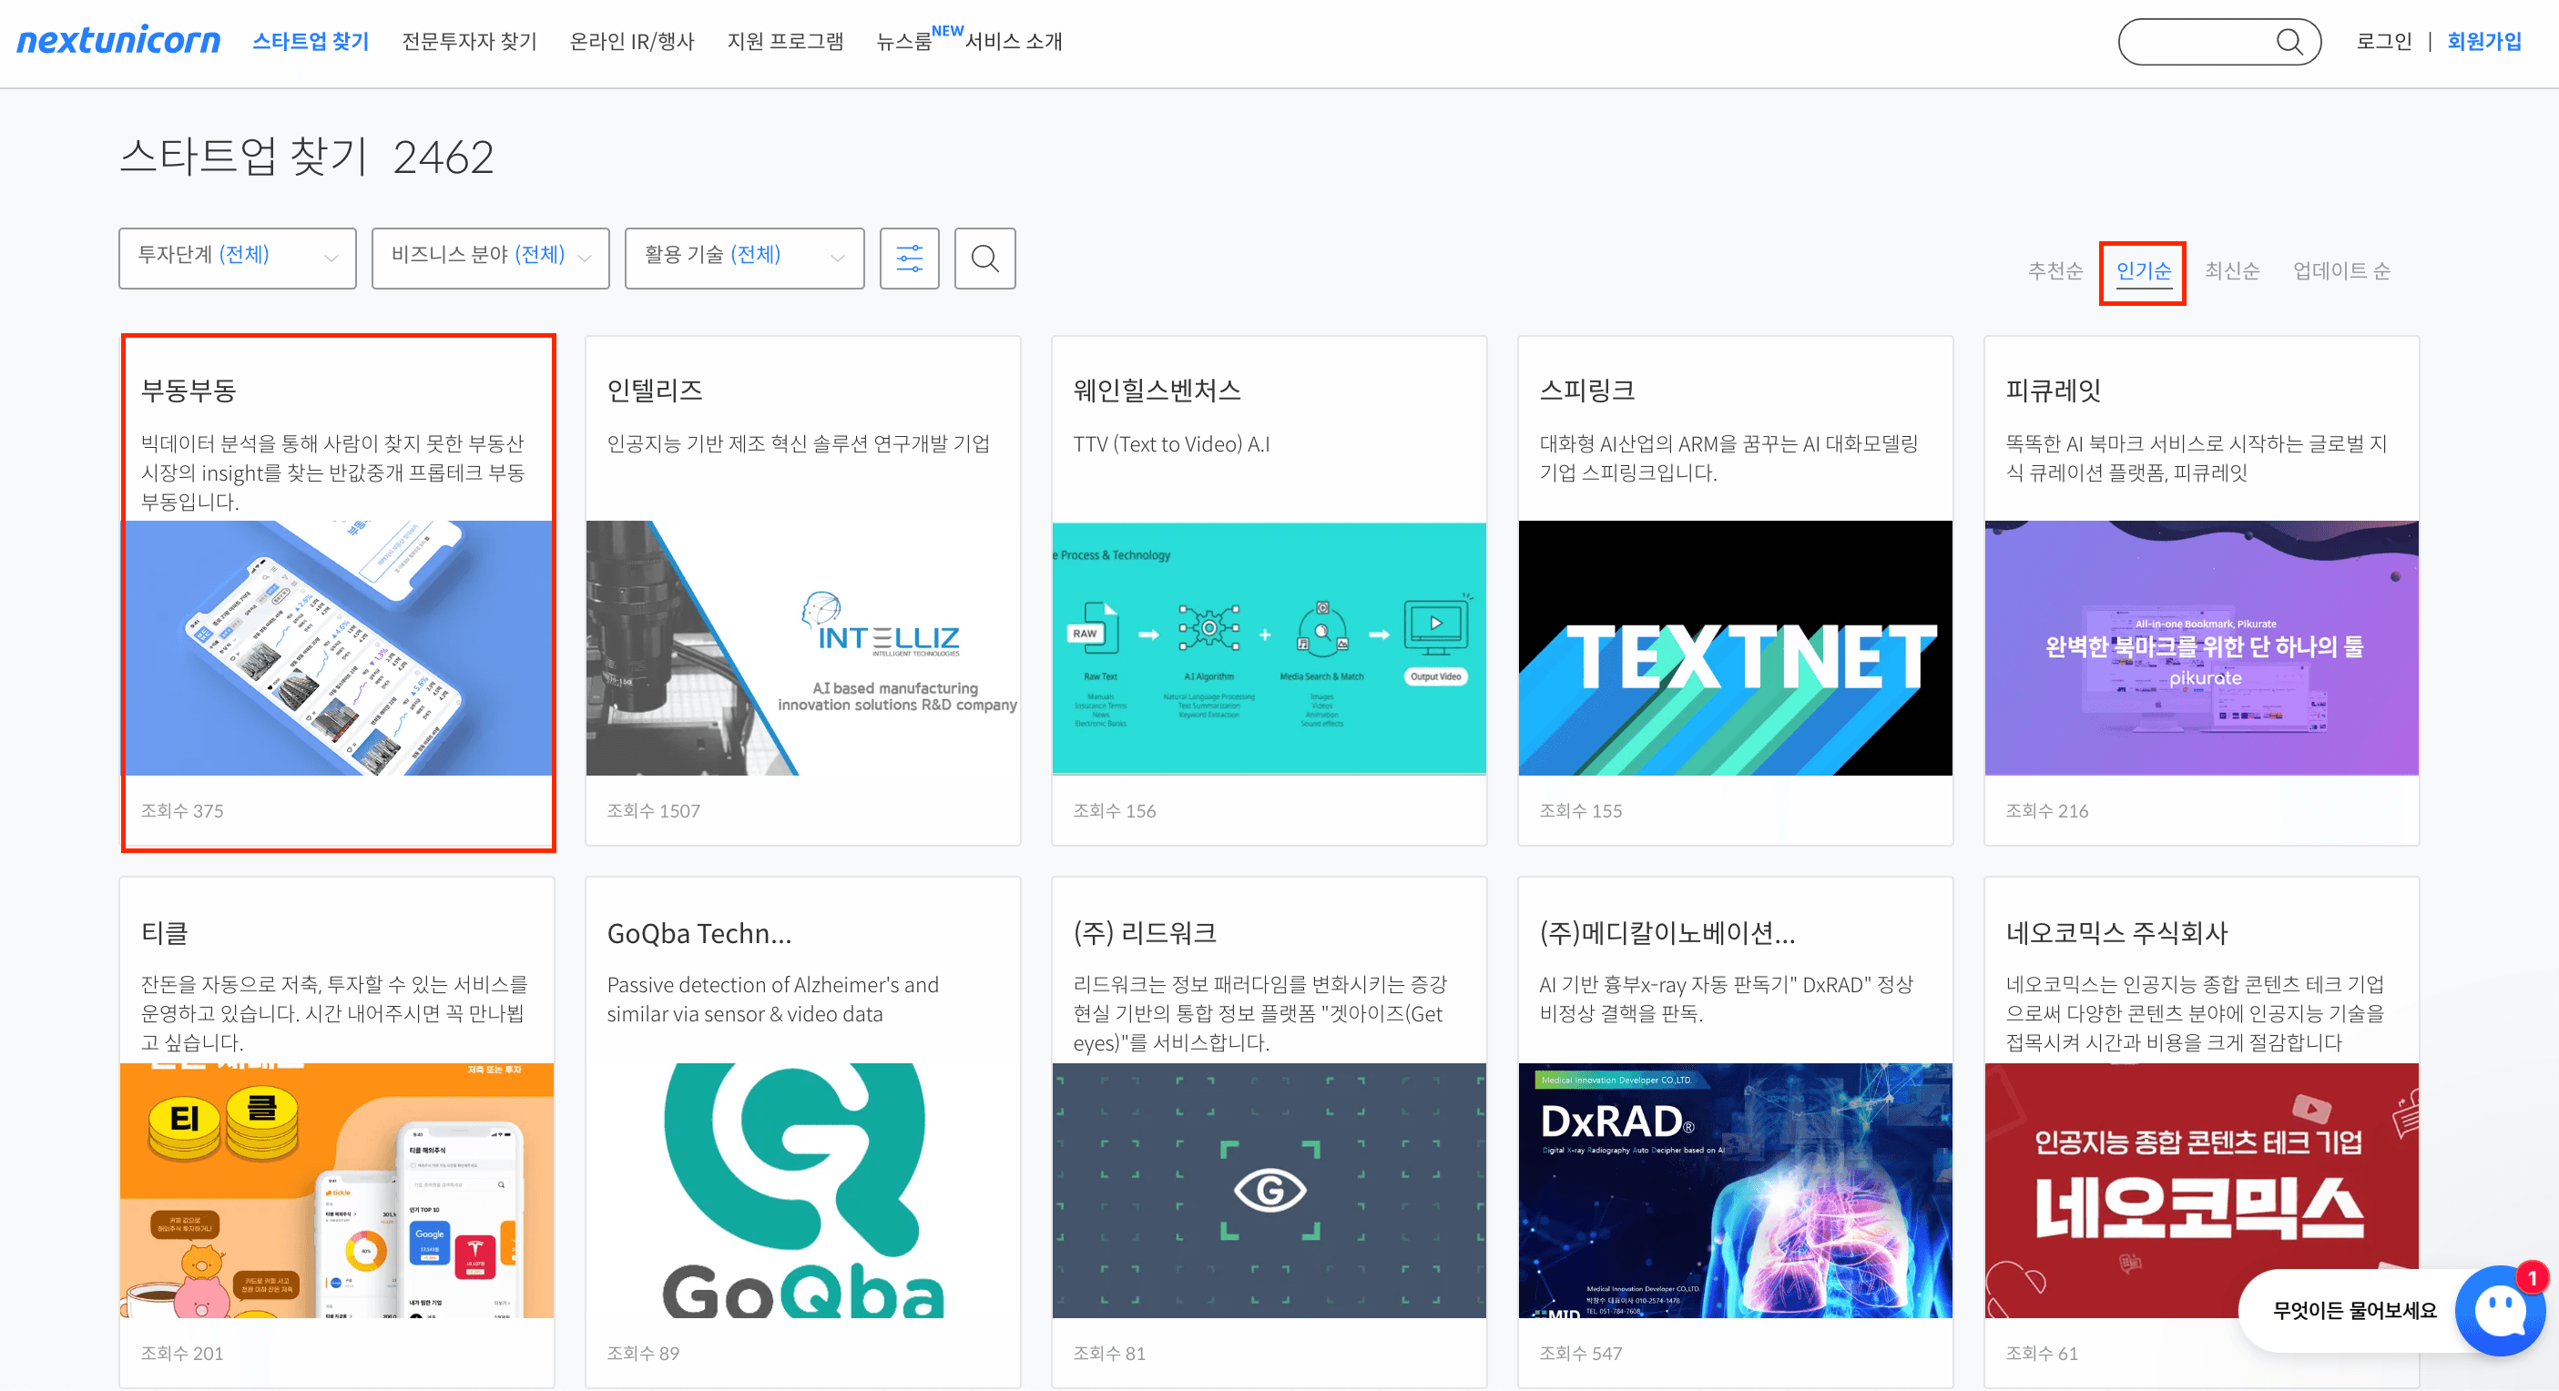The height and width of the screenshot is (1391, 2559).
Task: Open 스타트업 찾기 menu
Action: (x=310, y=42)
